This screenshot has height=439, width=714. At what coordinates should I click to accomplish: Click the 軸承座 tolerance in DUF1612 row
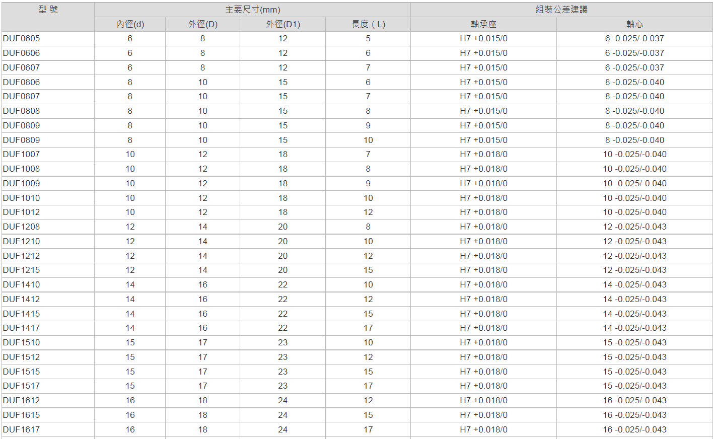click(483, 401)
